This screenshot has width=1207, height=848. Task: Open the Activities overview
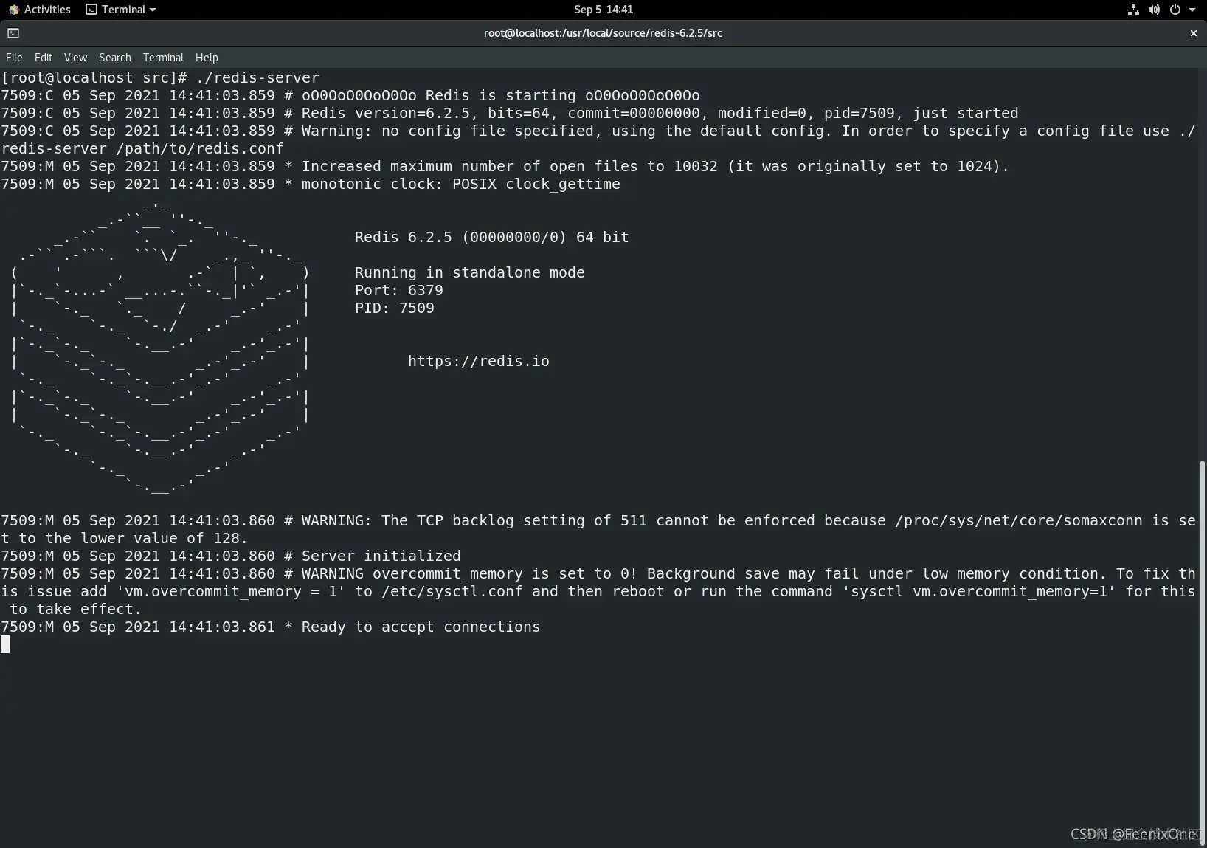coord(40,10)
